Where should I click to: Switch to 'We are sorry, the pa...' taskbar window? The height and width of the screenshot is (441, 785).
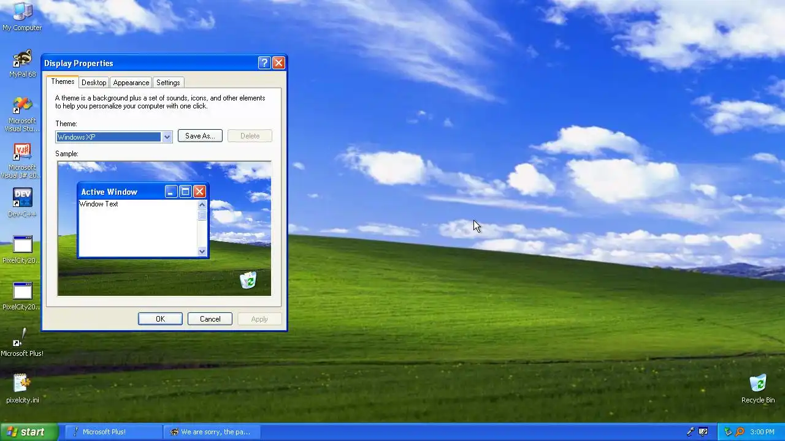point(213,432)
